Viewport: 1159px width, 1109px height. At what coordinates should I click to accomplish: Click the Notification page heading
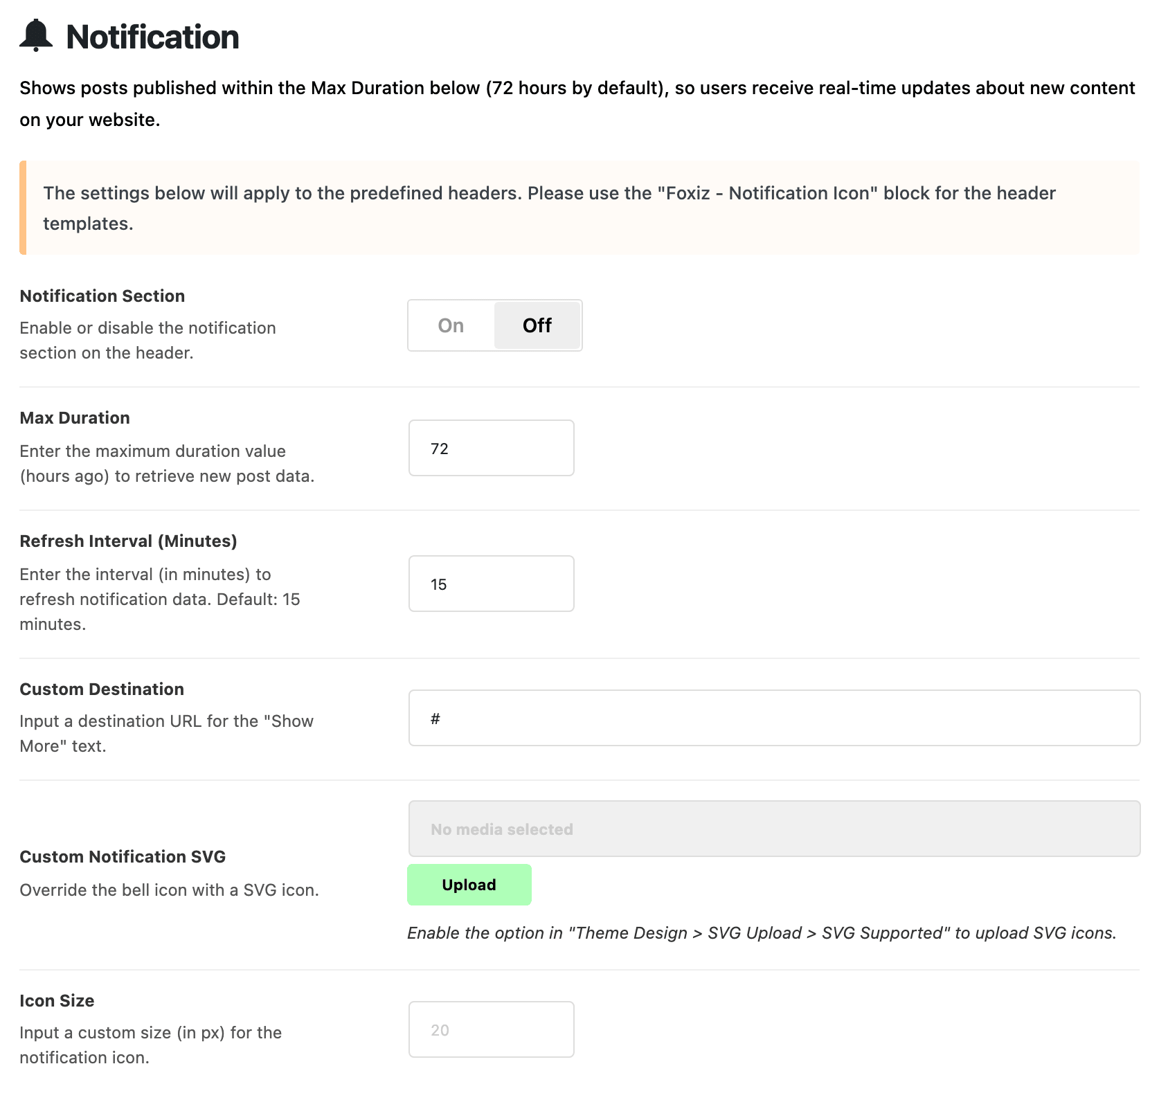[152, 37]
